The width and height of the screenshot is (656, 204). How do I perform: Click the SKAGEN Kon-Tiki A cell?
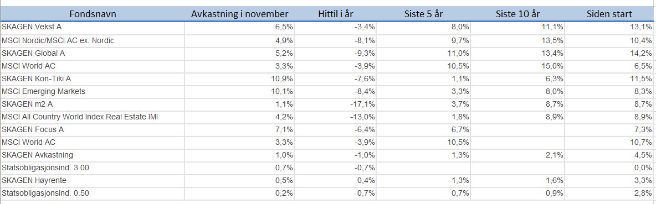click(93, 79)
